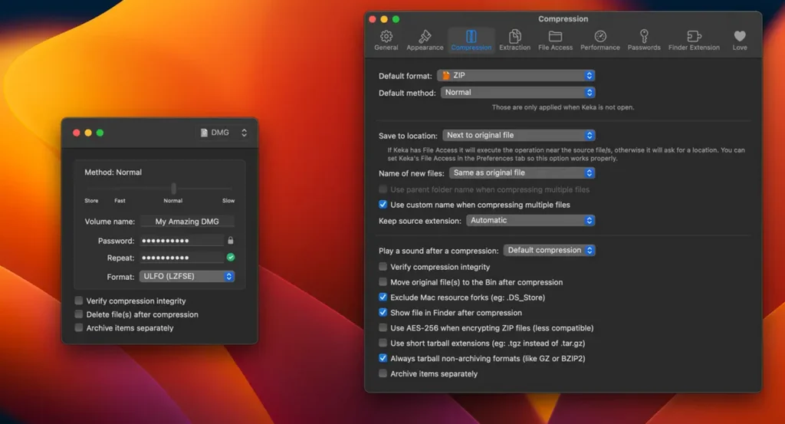
Task: Toggle Show file in Finder after compression
Action: click(x=383, y=312)
